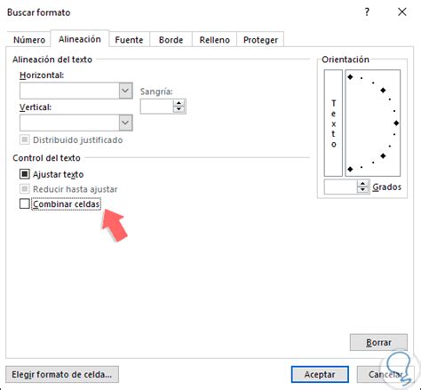Toggle the Ajustar texto checkbox

click(x=25, y=174)
